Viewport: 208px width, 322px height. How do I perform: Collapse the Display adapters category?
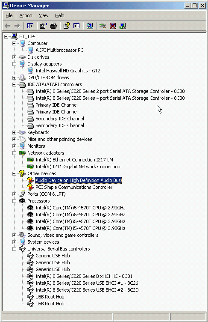[x=14, y=64]
